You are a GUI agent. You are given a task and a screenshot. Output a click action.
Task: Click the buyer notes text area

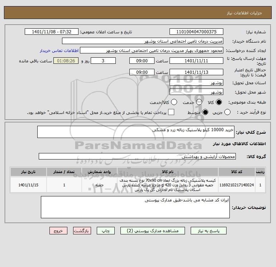135,207
